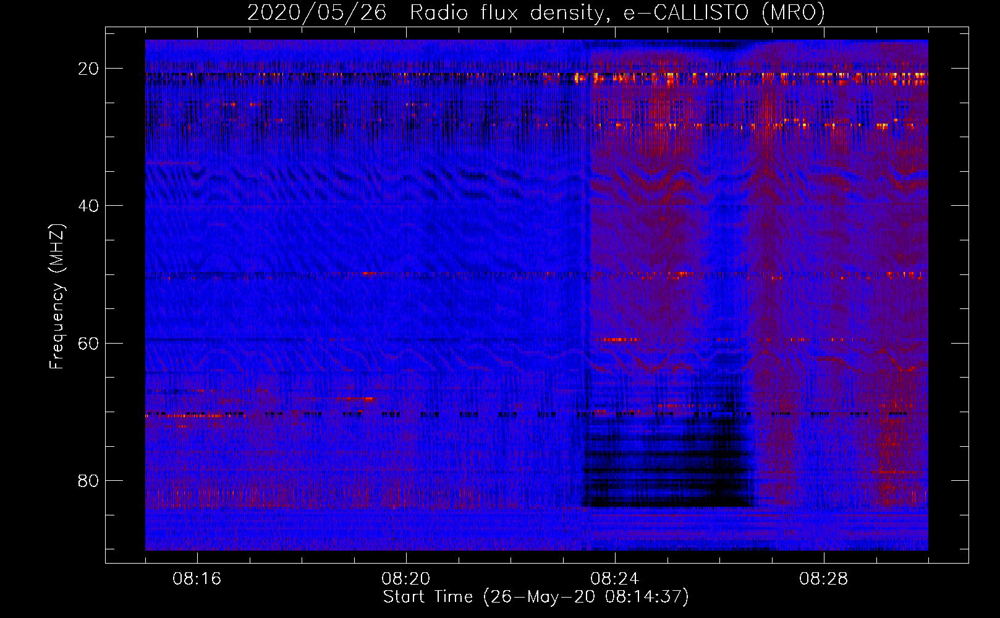Click the '40' frequency tick label
Screen dimensions: 1000x618
coord(88,206)
